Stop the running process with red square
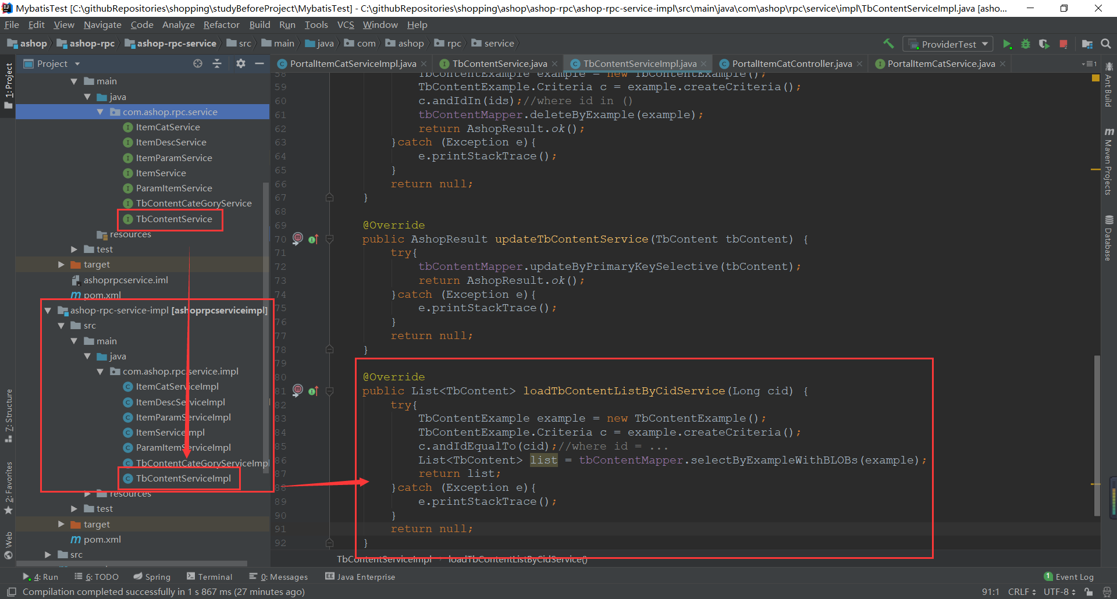 [1063, 44]
